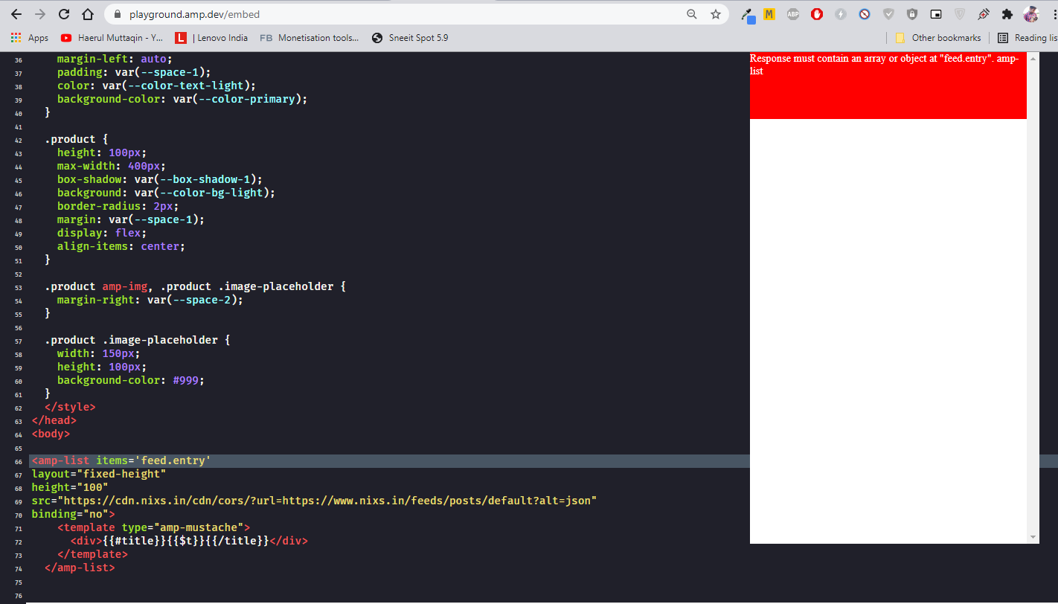The width and height of the screenshot is (1058, 604).
Task: Open the Sneeit Spot 5.9 bookmark
Action: tap(409, 38)
